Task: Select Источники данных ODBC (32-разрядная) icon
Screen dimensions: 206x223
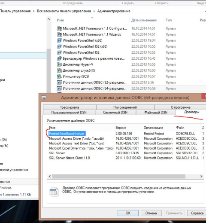Action: point(59,82)
